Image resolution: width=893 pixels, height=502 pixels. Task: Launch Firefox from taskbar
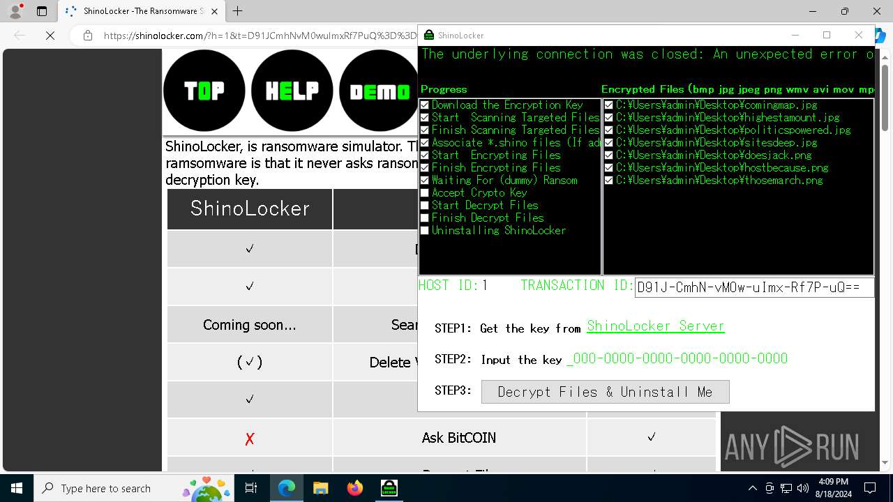pos(355,488)
